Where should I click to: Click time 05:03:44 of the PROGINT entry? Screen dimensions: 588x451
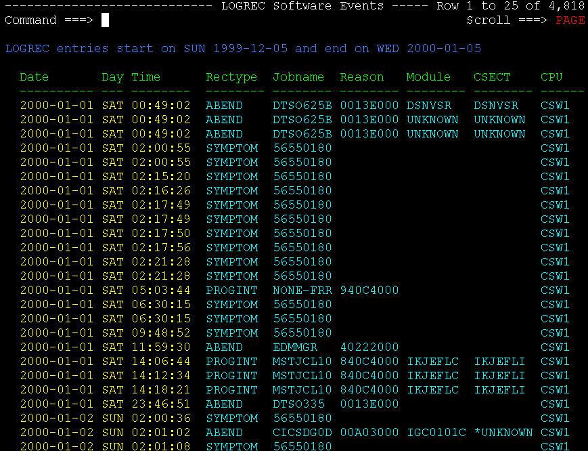[x=161, y=291]
